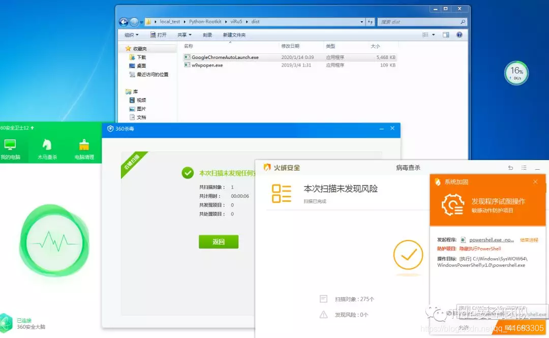Click 刻录 in Explorer toolbar
Viewport: 549px width, 338px height.
[x=207, y=35]
